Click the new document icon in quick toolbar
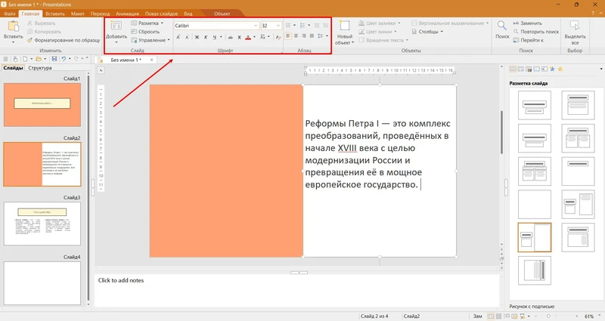This screenshot has height=321, width=605. 25,59
